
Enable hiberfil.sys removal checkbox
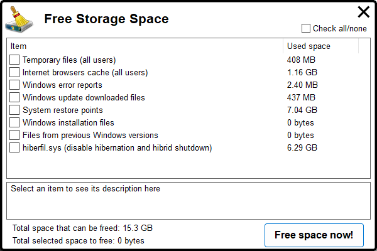[x=14, y=147]
